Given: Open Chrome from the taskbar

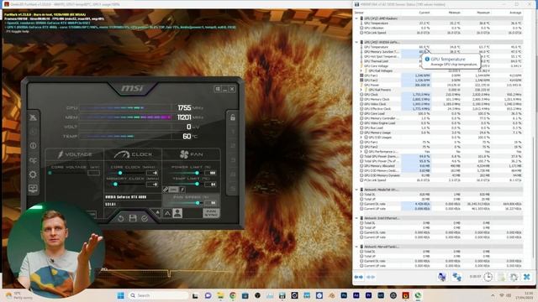Looking at the screenshot, I should click(233, 295).
